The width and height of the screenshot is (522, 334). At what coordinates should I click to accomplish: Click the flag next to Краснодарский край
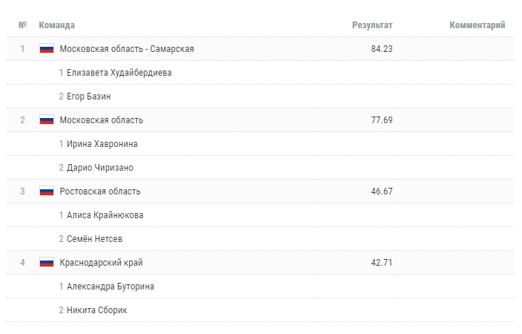[x=47, y=263]
